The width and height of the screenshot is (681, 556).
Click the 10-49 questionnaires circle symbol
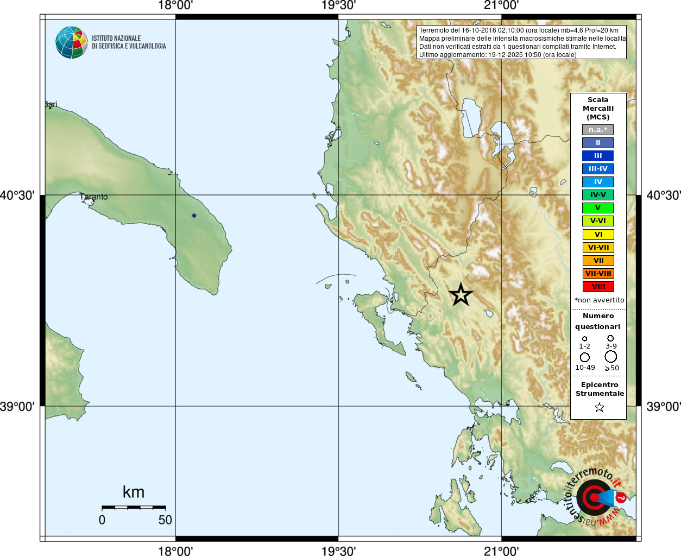pos(585,357)
